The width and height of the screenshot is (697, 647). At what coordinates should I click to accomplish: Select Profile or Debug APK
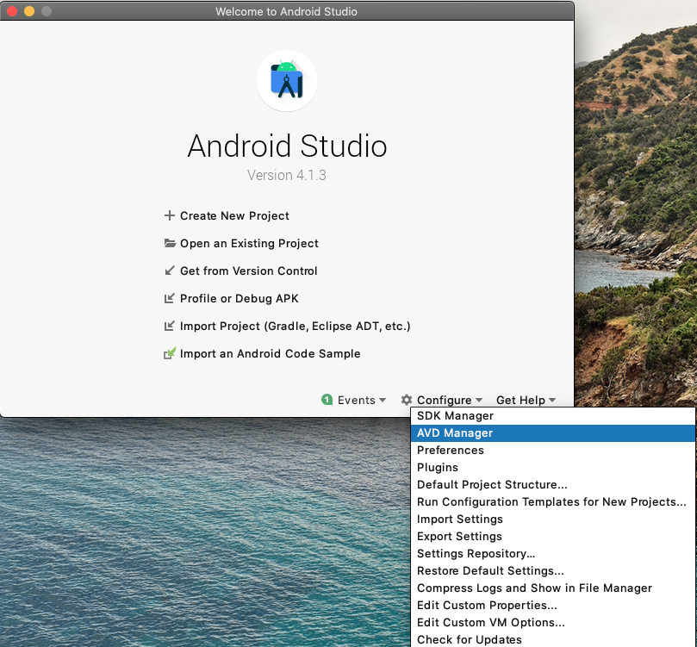pos(240,298)
